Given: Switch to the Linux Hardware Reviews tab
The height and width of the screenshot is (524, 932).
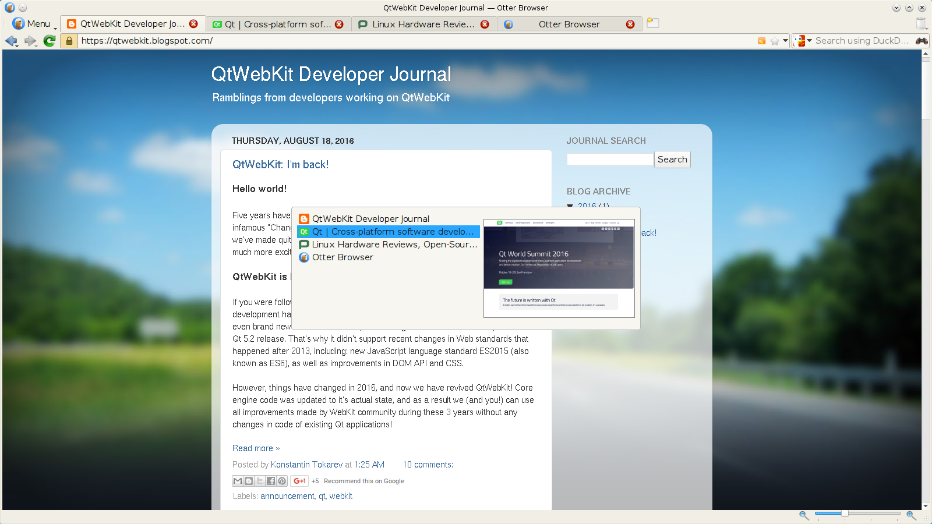Looking at the screenshot, I should pos(423,24).
